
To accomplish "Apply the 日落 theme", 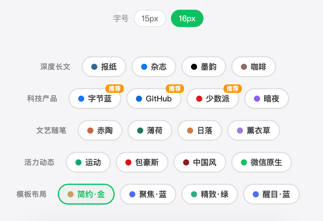I will [x=200, y=131].
